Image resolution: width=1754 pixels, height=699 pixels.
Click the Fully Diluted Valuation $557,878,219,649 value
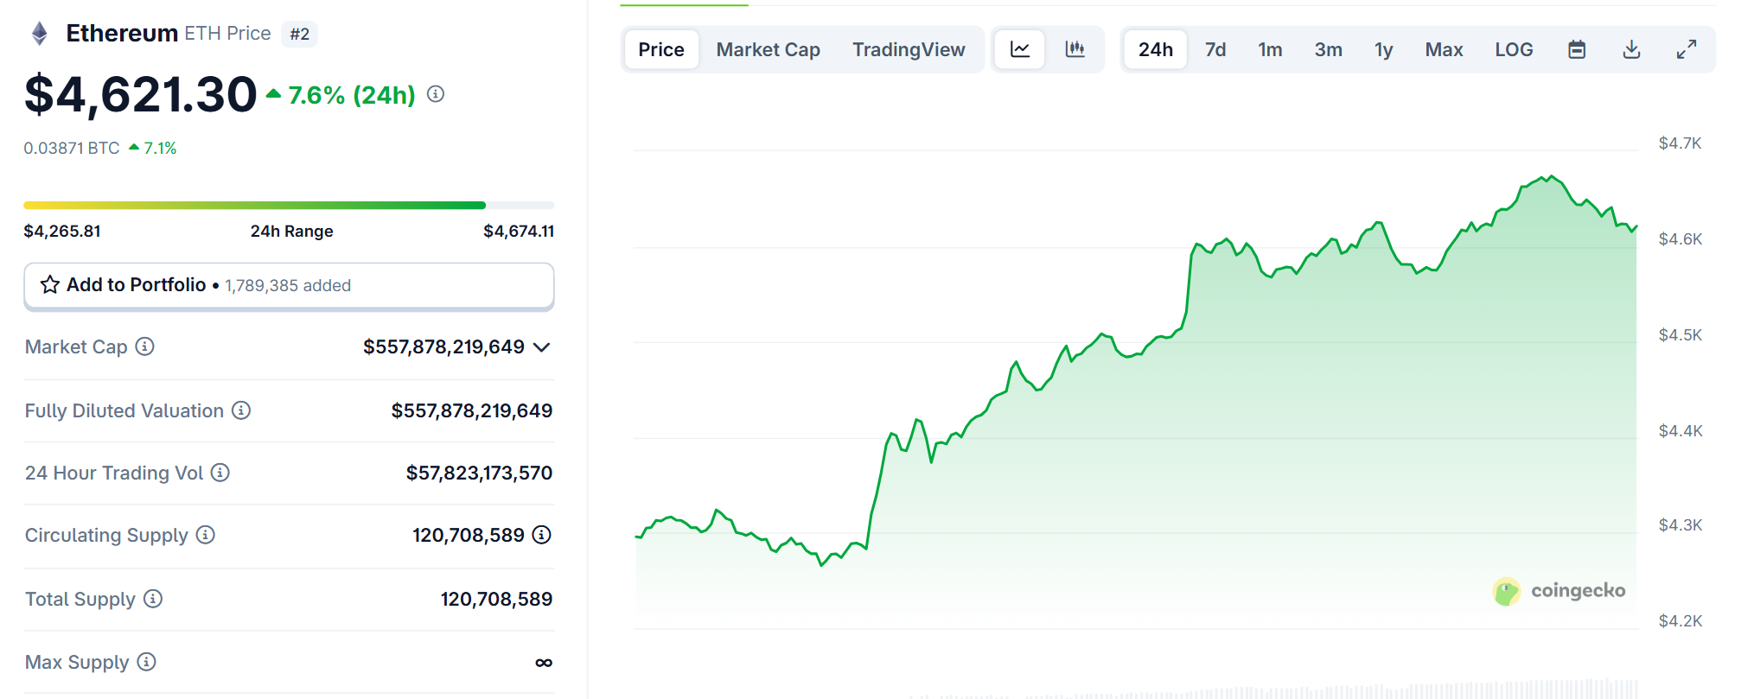[472, 410]
